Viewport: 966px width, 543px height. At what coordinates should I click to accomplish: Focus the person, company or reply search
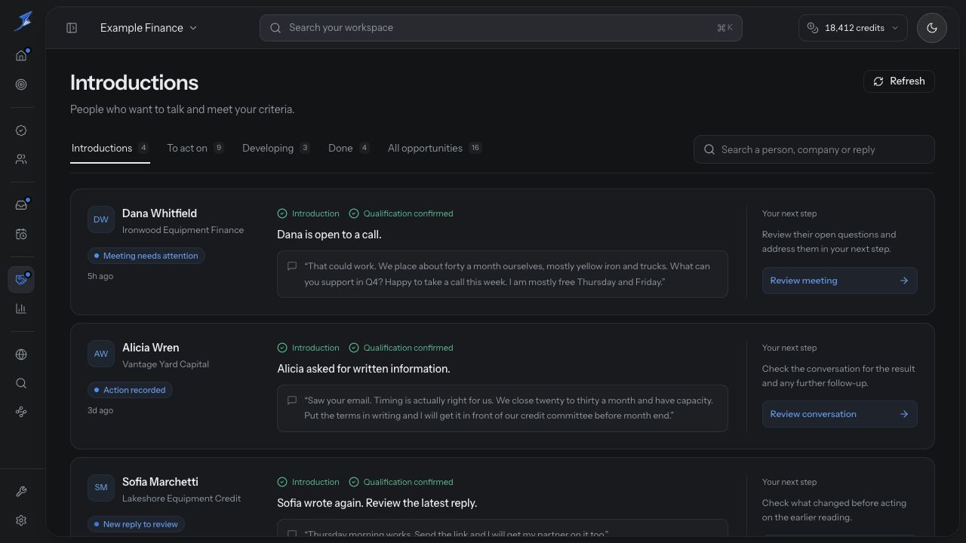[814, 149]
